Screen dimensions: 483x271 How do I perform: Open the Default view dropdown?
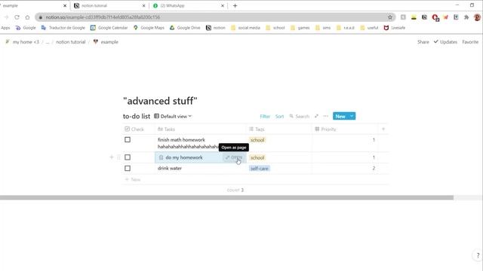[x=173, y=116]
